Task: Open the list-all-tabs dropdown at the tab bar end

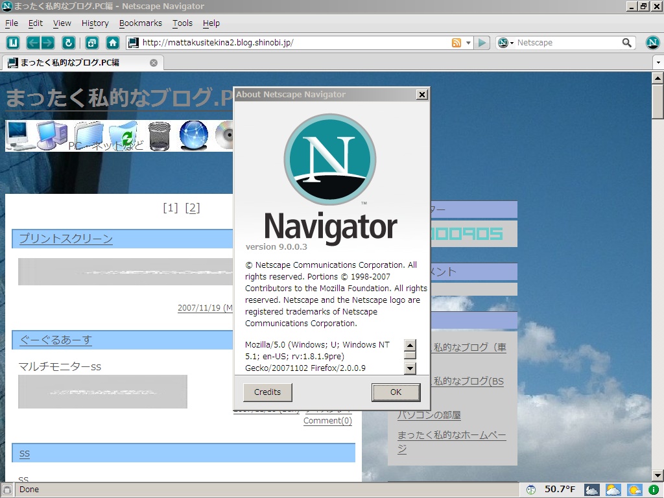Action: pos(658,63)
